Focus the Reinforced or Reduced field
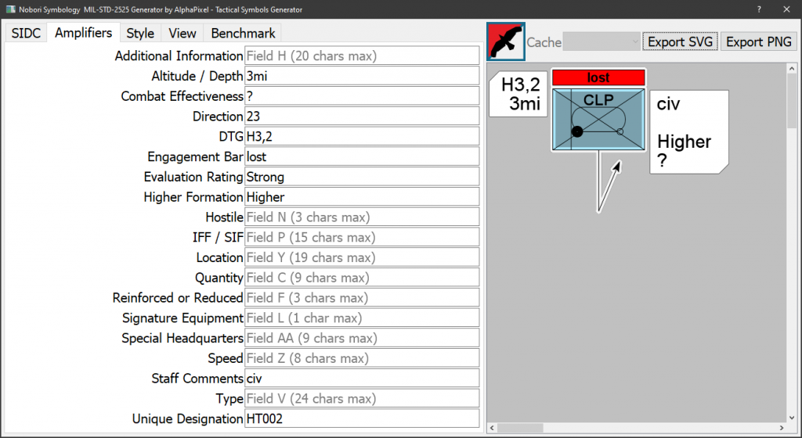Screen dimensions: 802x438 click(x=362, y=298)
